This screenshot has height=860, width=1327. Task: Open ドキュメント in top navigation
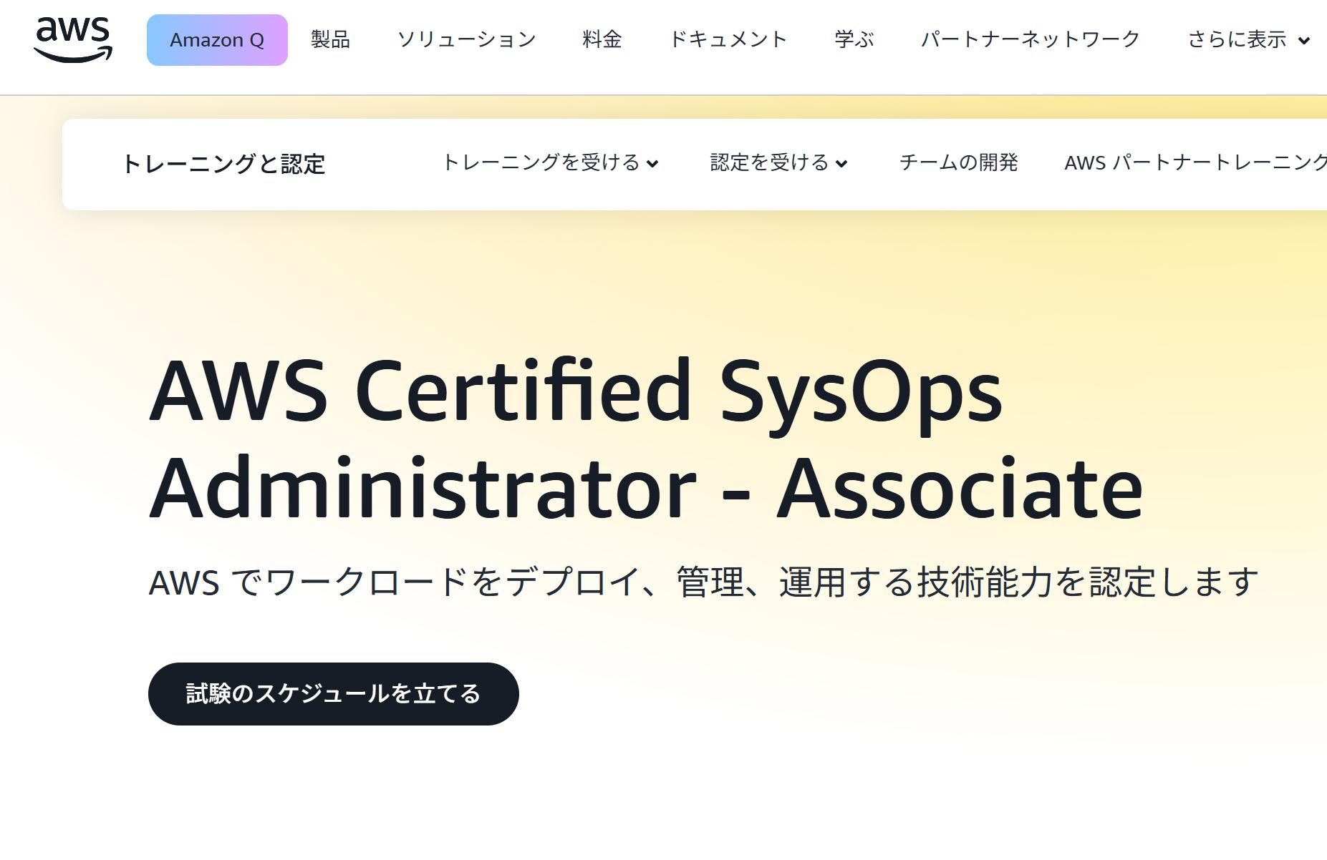tap(728, 39)
